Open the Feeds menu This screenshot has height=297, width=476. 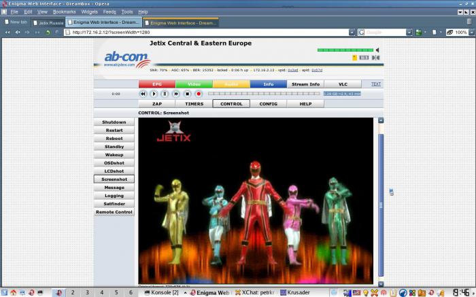click(109, 12)
